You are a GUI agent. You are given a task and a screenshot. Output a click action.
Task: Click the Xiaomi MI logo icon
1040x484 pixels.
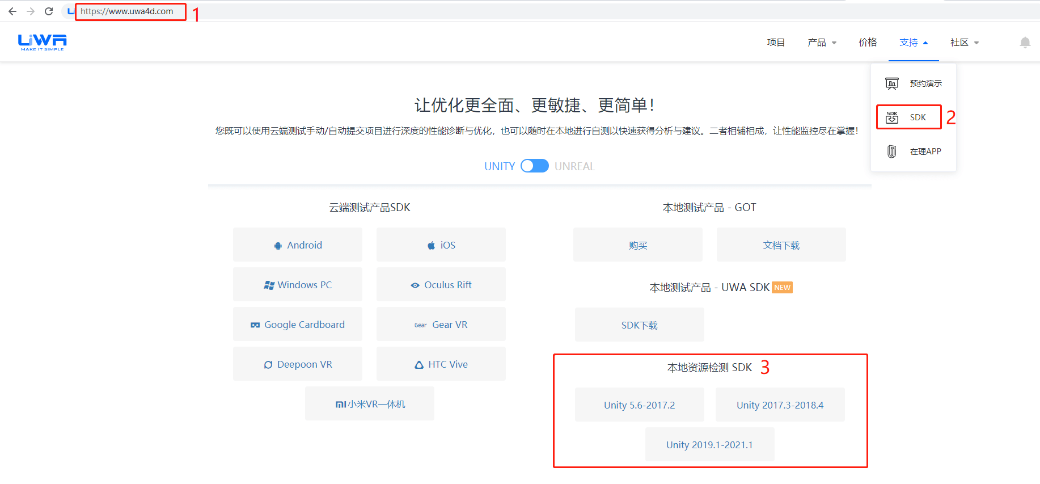point(341,405)
